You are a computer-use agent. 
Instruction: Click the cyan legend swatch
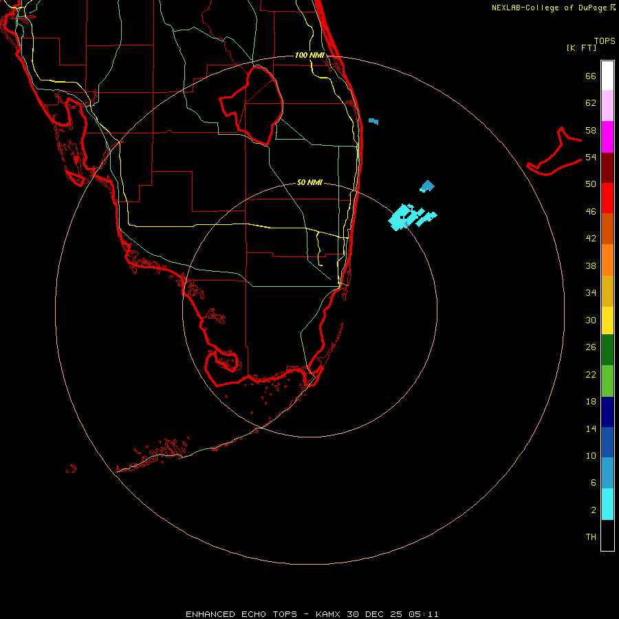(607, 504)
